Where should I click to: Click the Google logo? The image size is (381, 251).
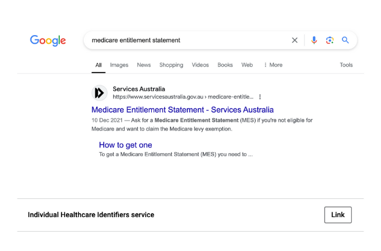tap(48, 40)
